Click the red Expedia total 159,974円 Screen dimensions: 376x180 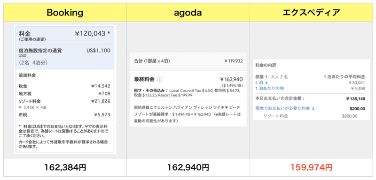(x=311, y=167)
